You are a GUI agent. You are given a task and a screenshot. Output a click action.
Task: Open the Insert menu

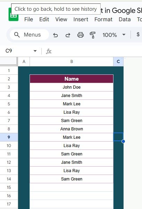pos(81,19)
